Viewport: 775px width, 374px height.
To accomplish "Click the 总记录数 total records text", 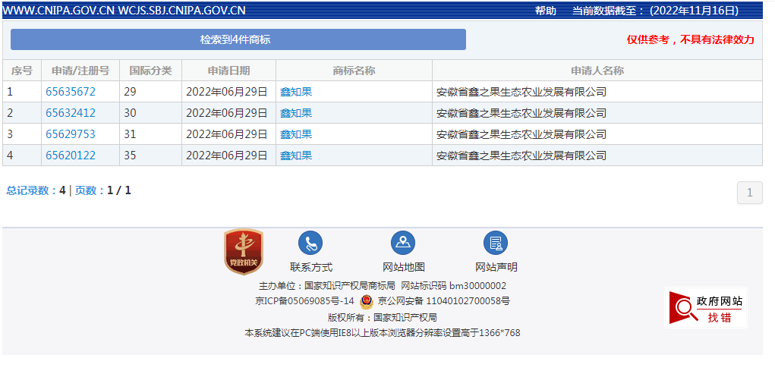I will point(36,190).
